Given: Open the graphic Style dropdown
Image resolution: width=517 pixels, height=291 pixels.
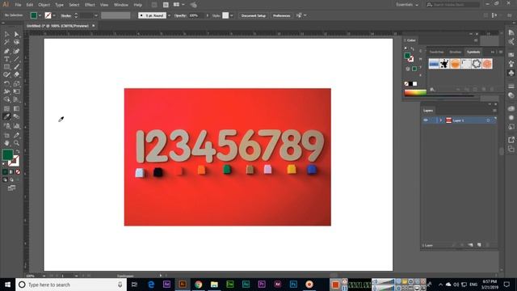Looking at the screenshot, I should 232,15.
